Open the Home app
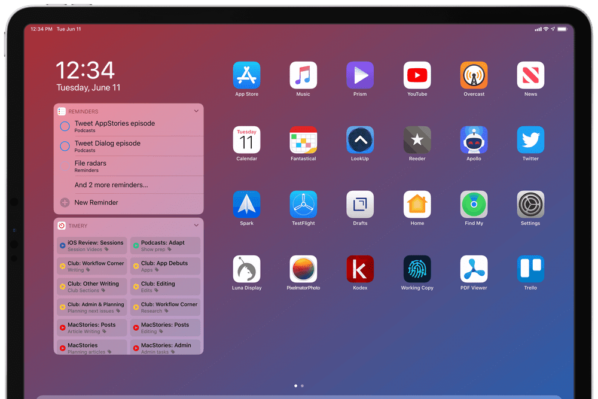Screen dimensions: 598x399 [417, 205]
